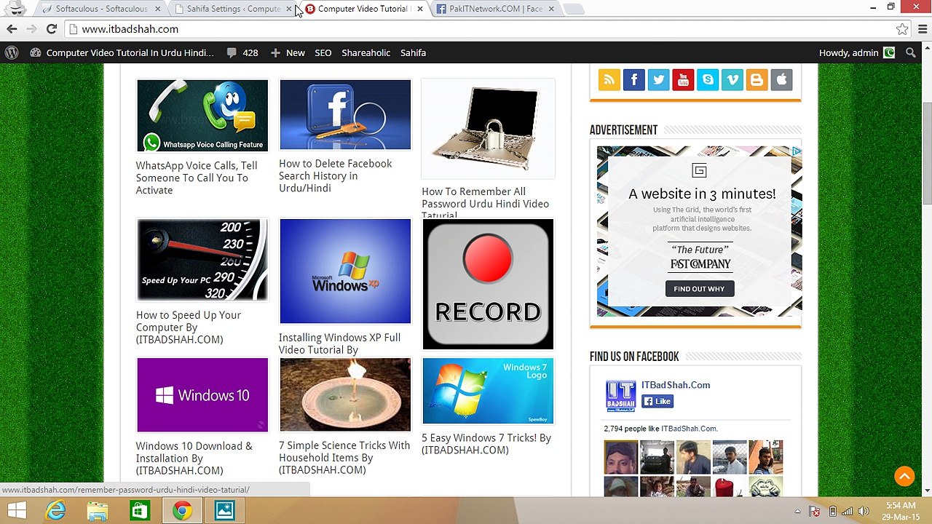Open the Vimeo social icon
The height and width of the screenshot is (524, 932).
click(732, 80)
